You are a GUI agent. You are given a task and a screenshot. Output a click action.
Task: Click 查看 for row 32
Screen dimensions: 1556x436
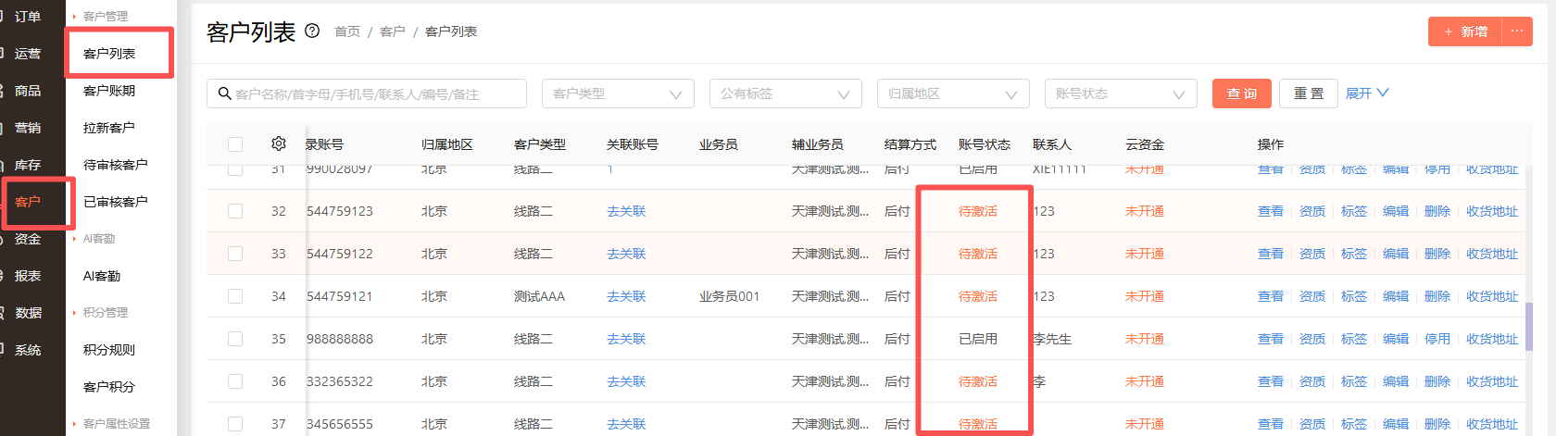tap(1271, 211)
